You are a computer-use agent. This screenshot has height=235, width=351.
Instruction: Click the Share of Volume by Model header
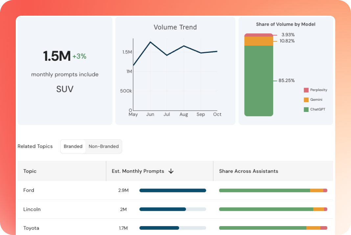[x=286, y=24]
